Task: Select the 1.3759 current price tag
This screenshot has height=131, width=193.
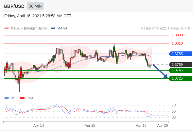Action: (x=180, y=65)
